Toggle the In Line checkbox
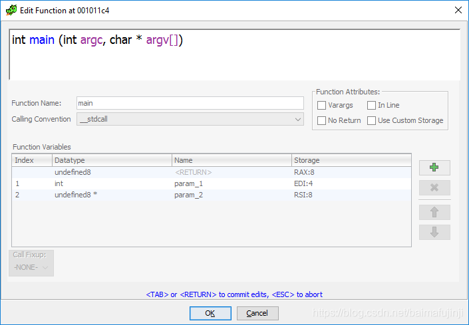Screen dimensions: 469x325 (x=371, y=105)
